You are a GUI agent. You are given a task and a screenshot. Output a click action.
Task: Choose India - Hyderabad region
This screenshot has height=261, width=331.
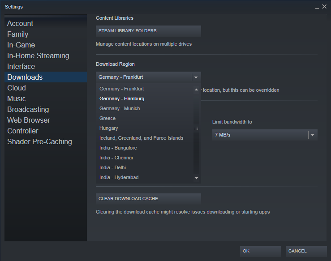145,177
